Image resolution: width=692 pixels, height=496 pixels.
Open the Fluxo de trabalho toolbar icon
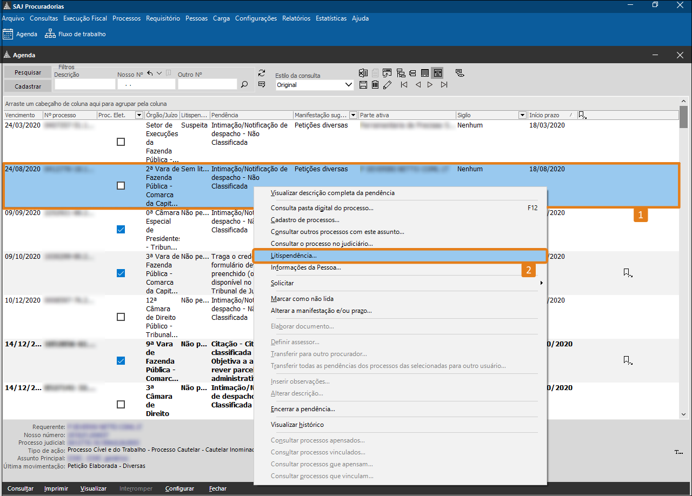pos(50,34)
